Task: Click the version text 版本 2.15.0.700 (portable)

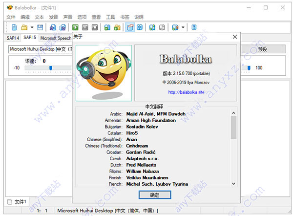Action: [x=187, y=73]
